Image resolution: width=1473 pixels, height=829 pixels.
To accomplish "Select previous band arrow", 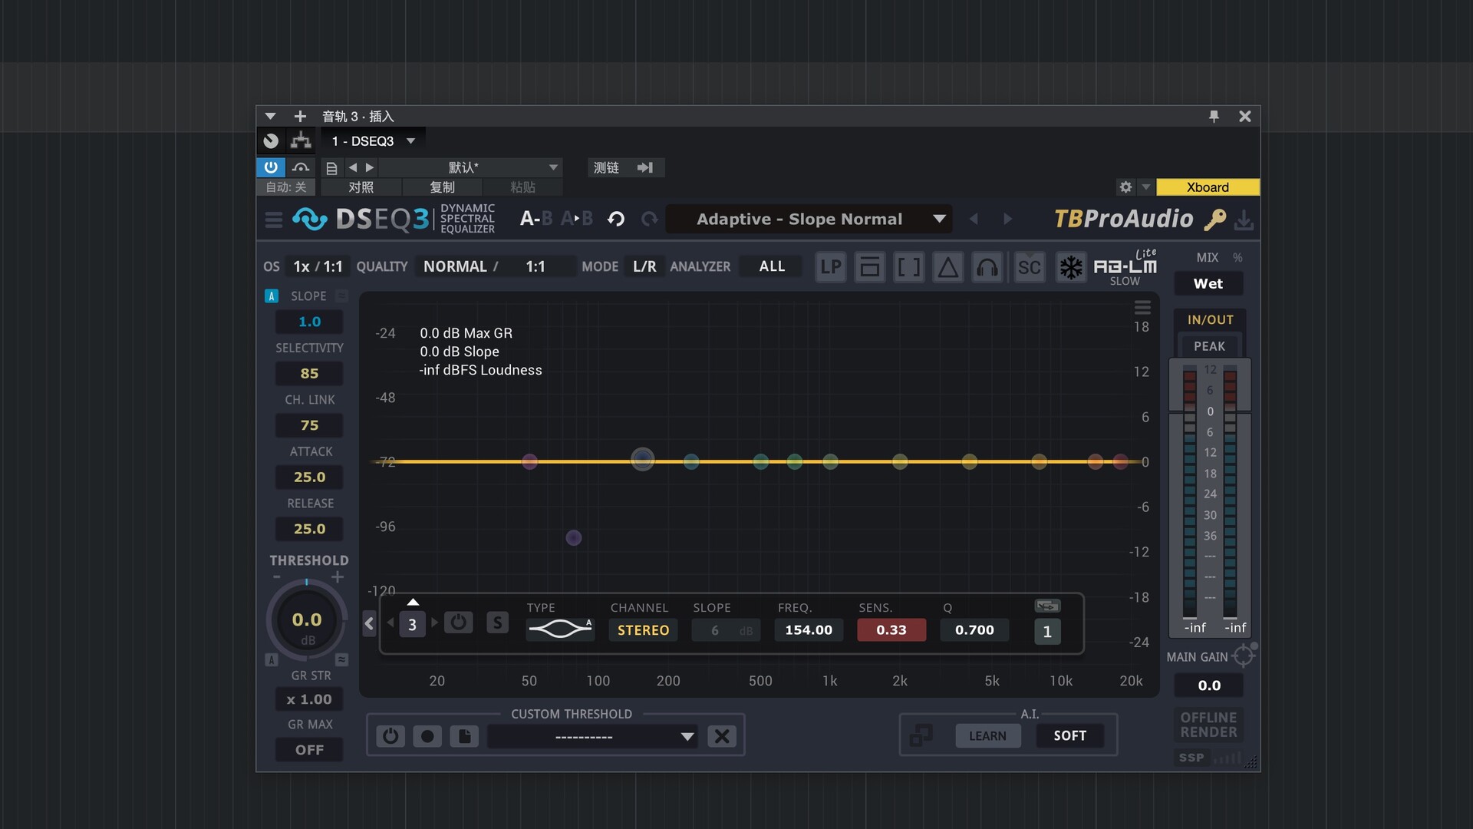I will click(x=390, y=623).
